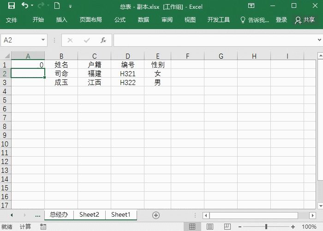Click the zoom out minus button
The height and width of the screenshot is (231, 323).
240,227
